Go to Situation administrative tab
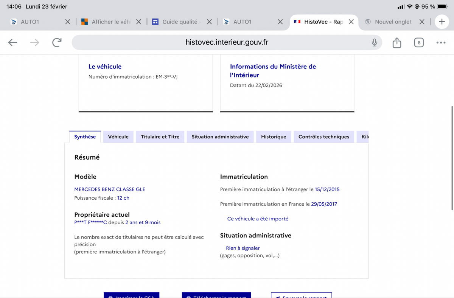The width and height of the screenshot is (454, 298). (220, 137)
